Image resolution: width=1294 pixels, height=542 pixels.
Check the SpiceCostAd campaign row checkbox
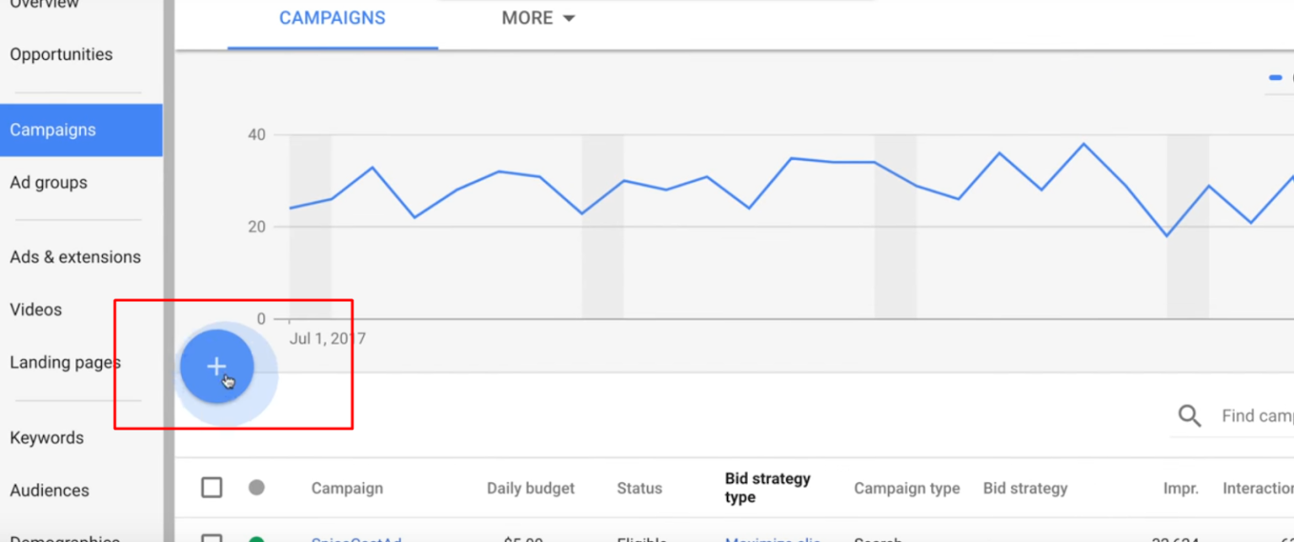[x=212, y=537]
